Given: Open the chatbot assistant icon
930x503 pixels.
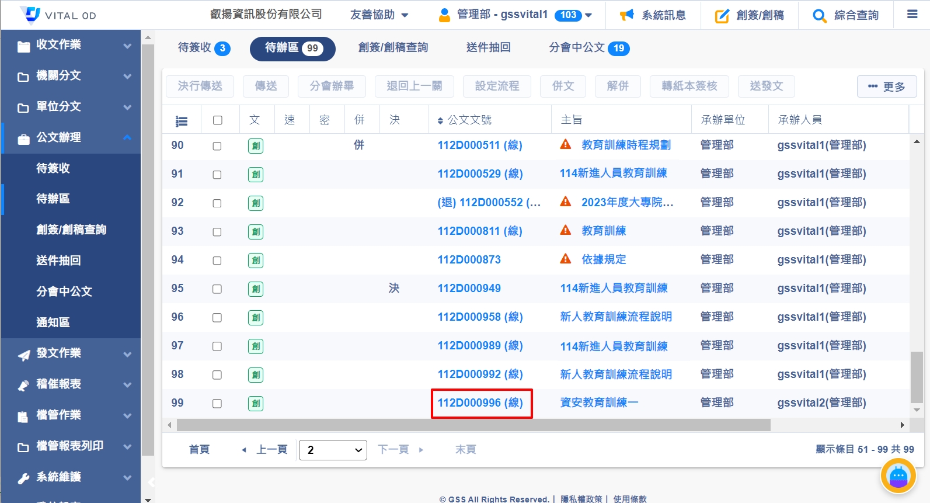Looking at the screenshot, I should coord(898,477).
